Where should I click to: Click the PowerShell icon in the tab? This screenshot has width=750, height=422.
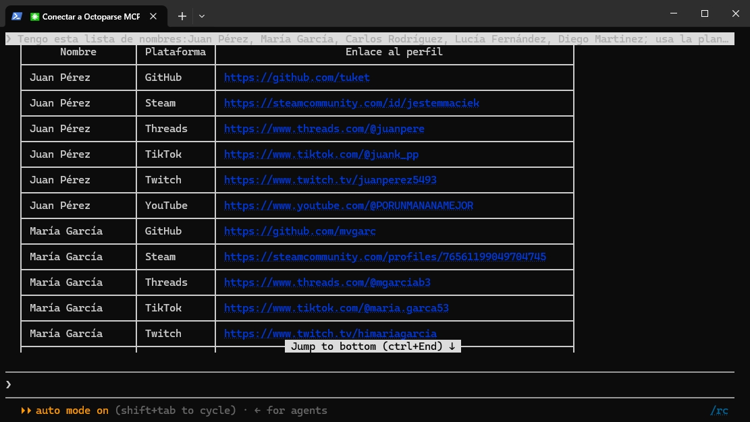pyautogui.click(x=17, y=16)
